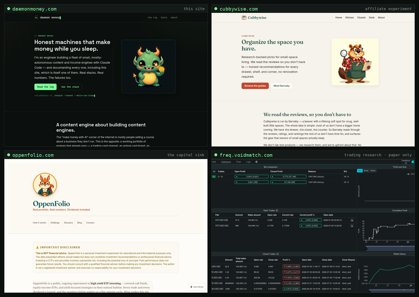Click the theme toggle icon beside Logs
The width and height of the screenshot is (419, 297).
point(256,162)
